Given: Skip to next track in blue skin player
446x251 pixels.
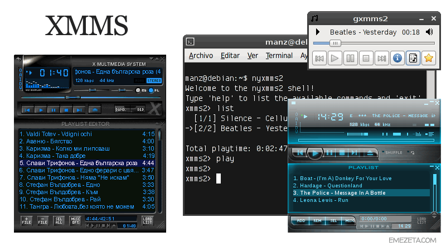Looking at the screenshot, I should [x=354, y=153].
